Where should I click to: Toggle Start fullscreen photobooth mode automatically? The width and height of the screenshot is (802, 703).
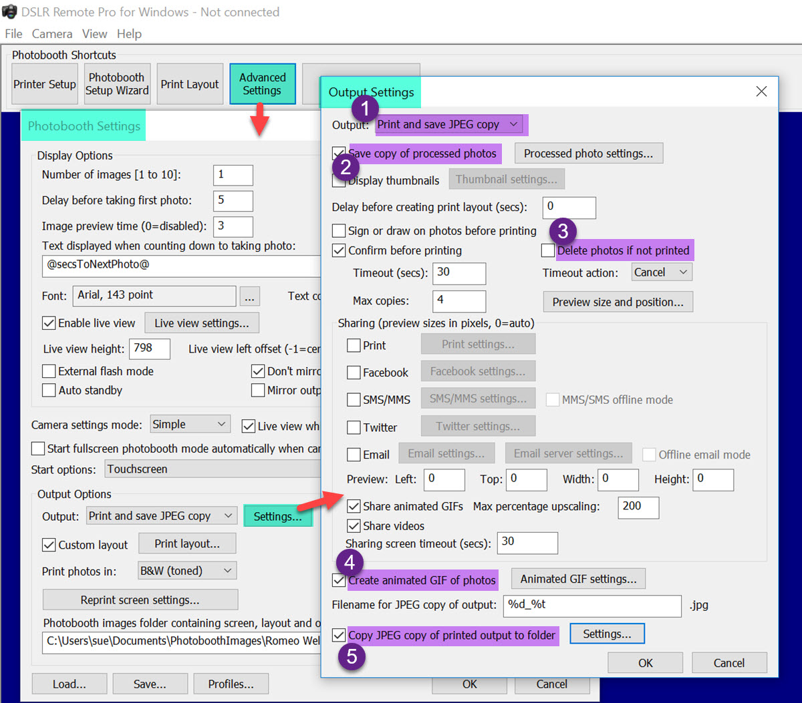pos(39,449)
